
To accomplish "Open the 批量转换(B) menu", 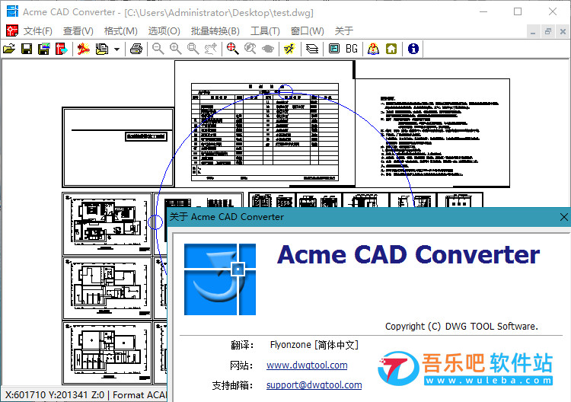I will (215, 31).
